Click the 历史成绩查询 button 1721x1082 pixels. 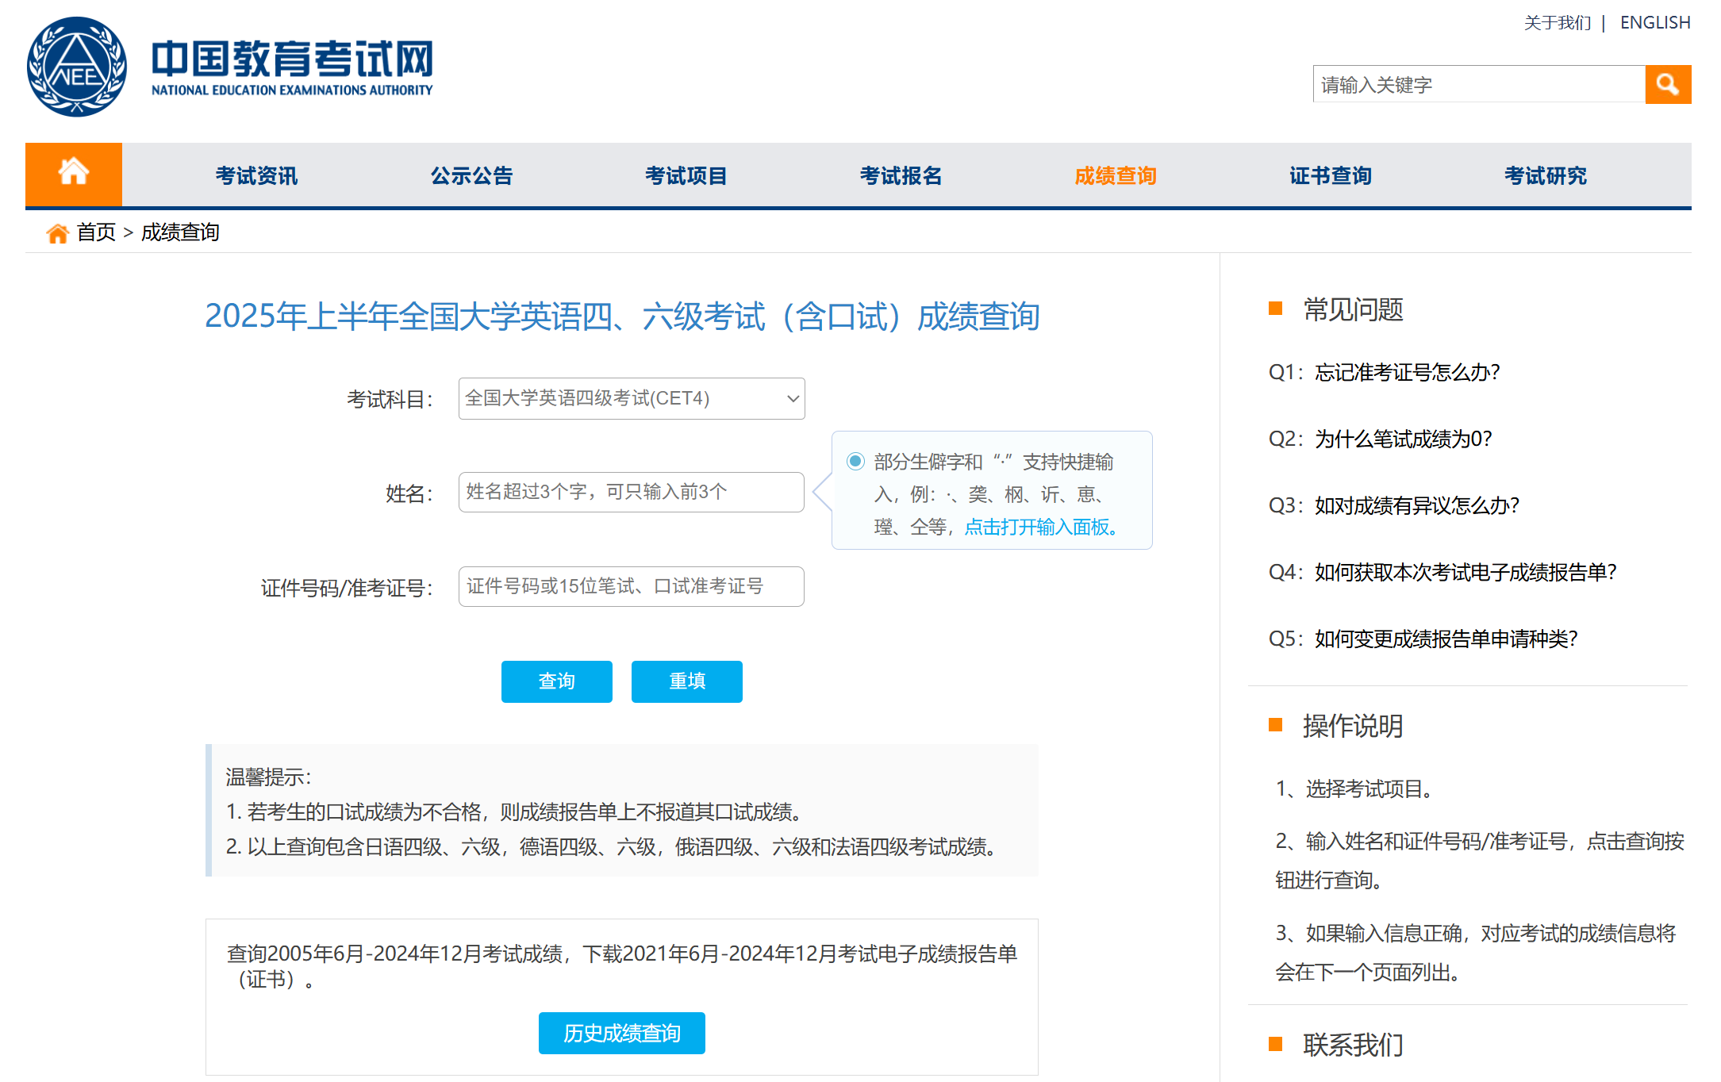(622, 1033)
